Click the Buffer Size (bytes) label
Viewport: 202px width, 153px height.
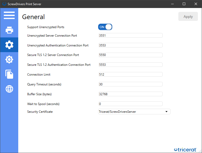(x=39, y=94)
